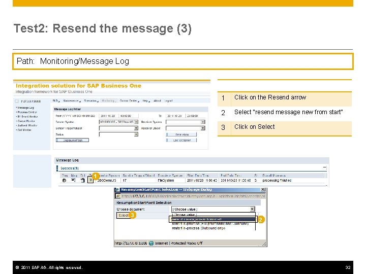This screenshot has height=274, width=366.
Task: Click the To time 23:59:59 field
Action: coord(195,116)
